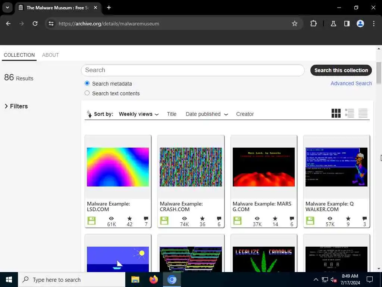Sort results by Title
Screen dimensions: 382x287
[x=172, y=114]
